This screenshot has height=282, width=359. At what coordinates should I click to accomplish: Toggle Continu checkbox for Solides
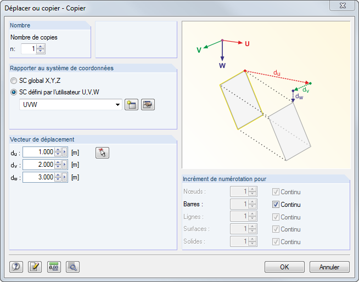(276, 242)
